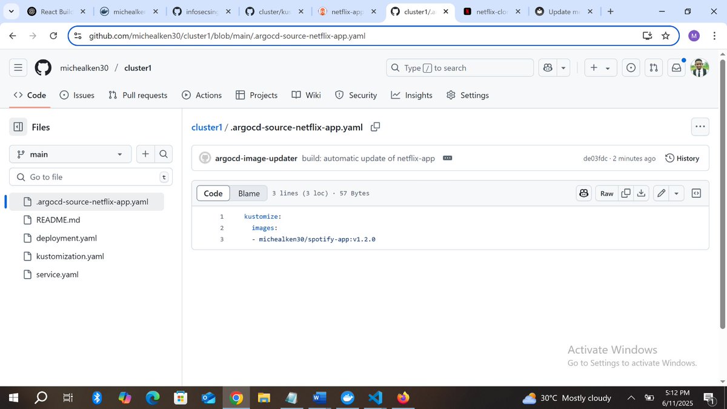The height and width of the screenshot is (409, 727).
Task: Toggle the commit message details ellipsis
Action: tap(447, 158)
